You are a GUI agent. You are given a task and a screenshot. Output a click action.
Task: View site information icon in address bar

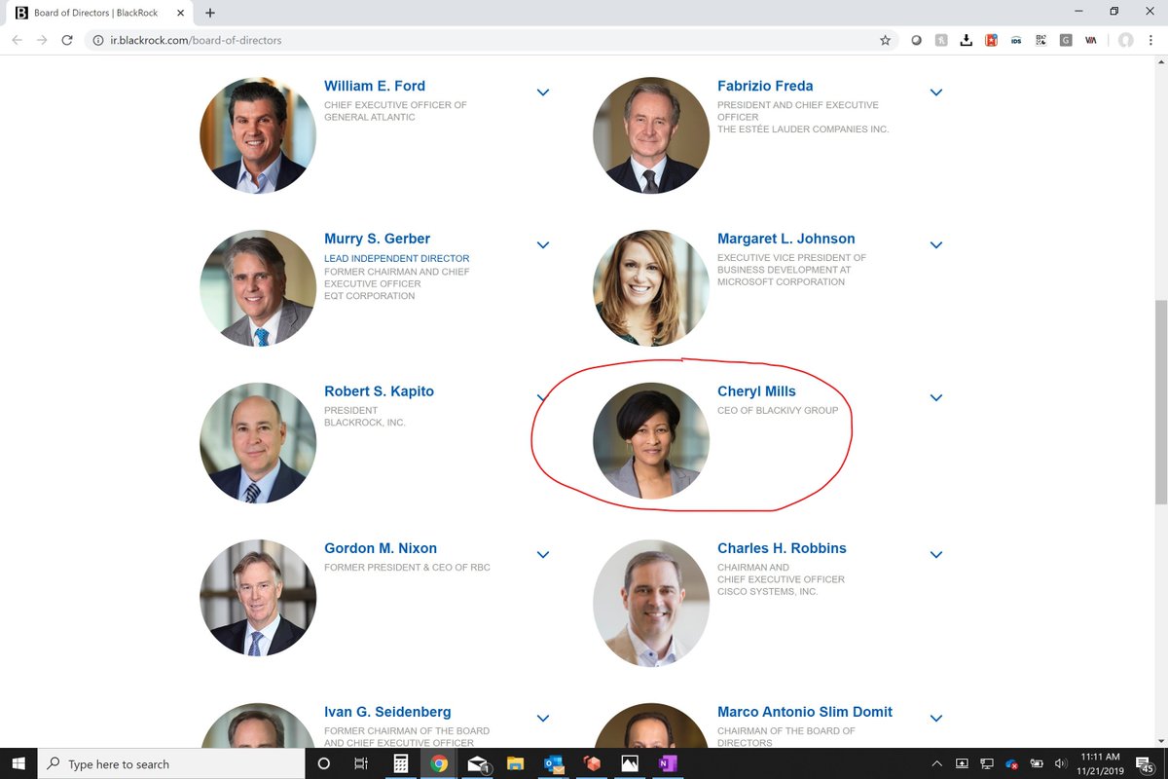(x=98, y=41)
